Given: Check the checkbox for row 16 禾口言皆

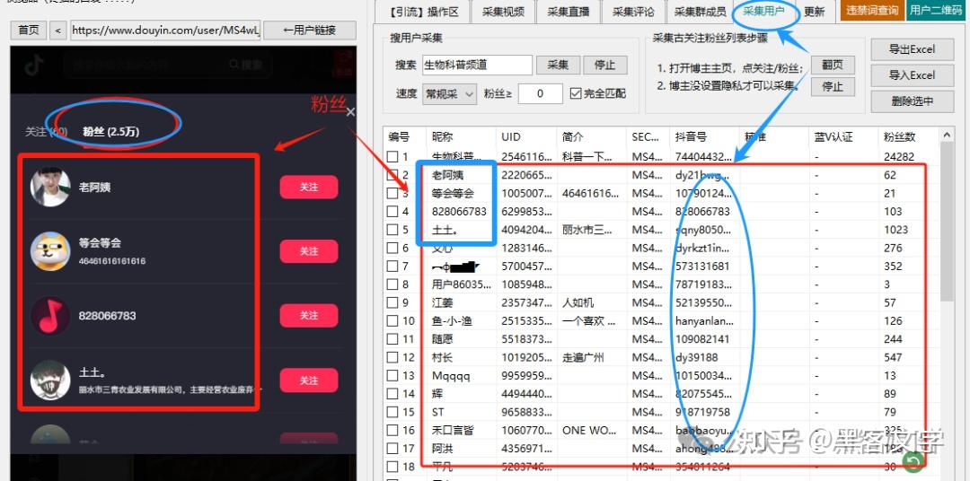Looking at the screenshot, I should pyautogui.click(x=392, y=431).
